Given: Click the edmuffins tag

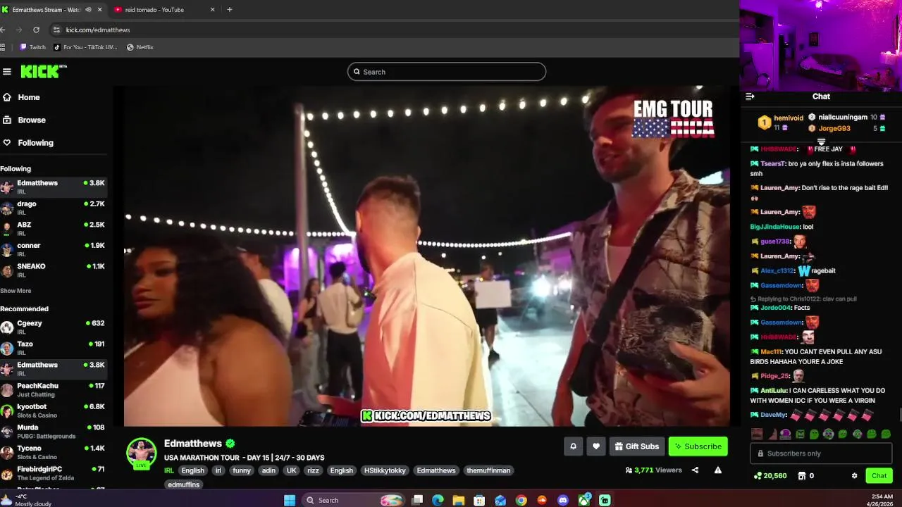Looking at the screenshot, I should pyautogui.click(x=184, y=484).
